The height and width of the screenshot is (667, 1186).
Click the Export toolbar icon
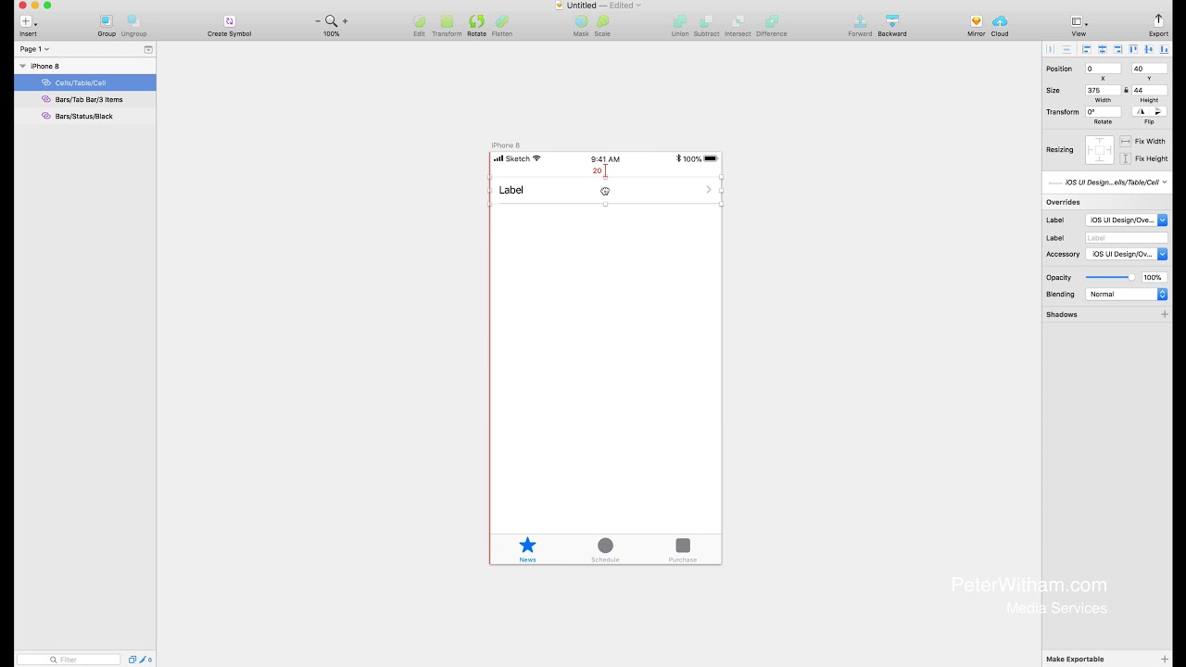click(1158, 20)
